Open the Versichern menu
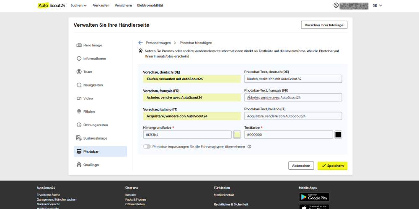Screen dimensions: 419x209 [x=123, y=5]
